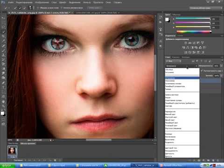Screen dimensions: 224x168
Task: Open the 'Фильтр' menu
Action: 87,2
